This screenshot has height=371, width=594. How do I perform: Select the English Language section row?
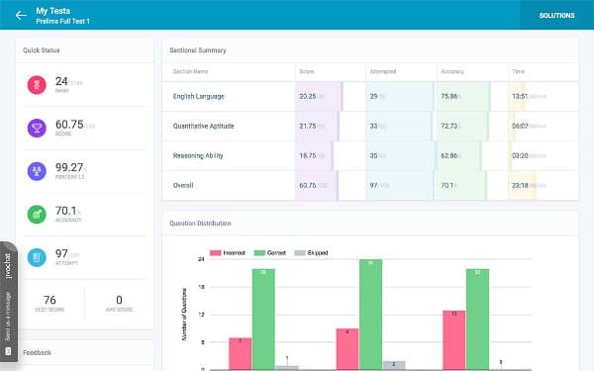(x=370, y=97)
